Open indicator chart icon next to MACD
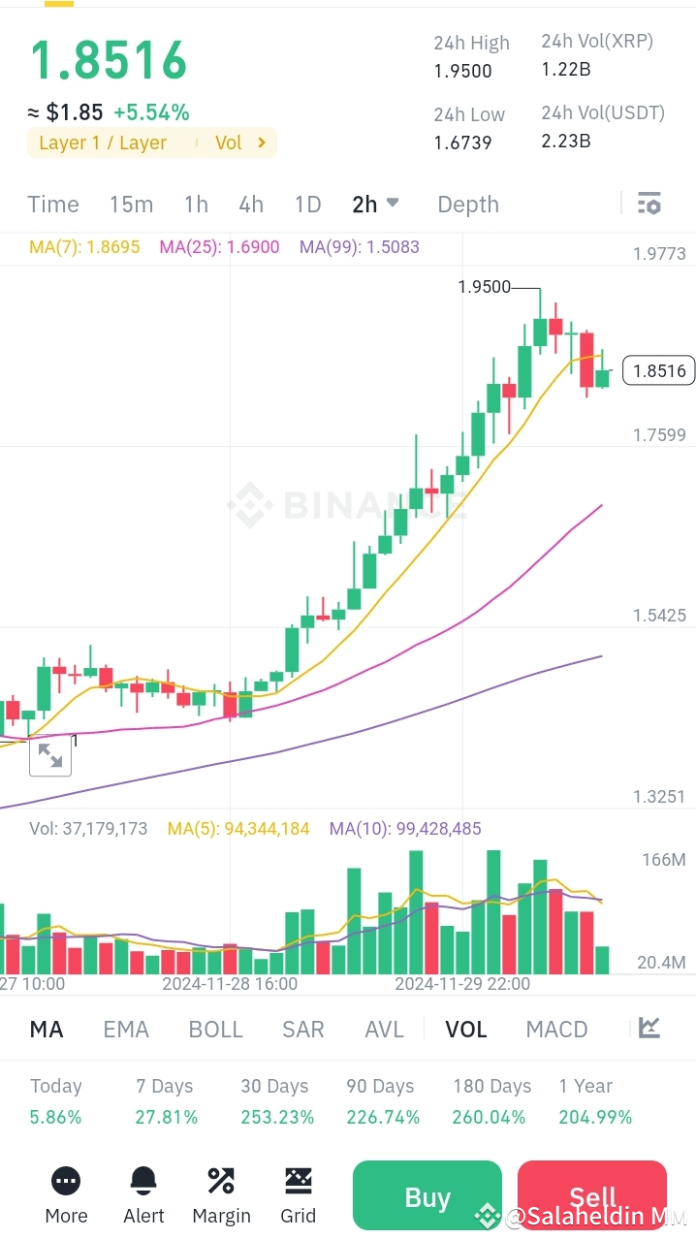The height and width of the screenshot is (1239, 696). (x=649, y=1028)
